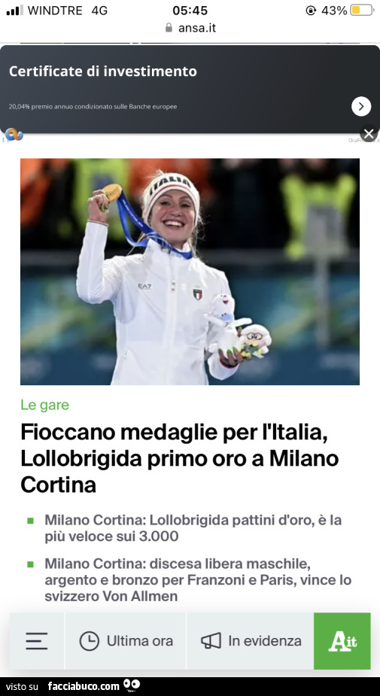Tap the In evidenza megaphone icon
The image size is (380, 696).
(211, 641)
